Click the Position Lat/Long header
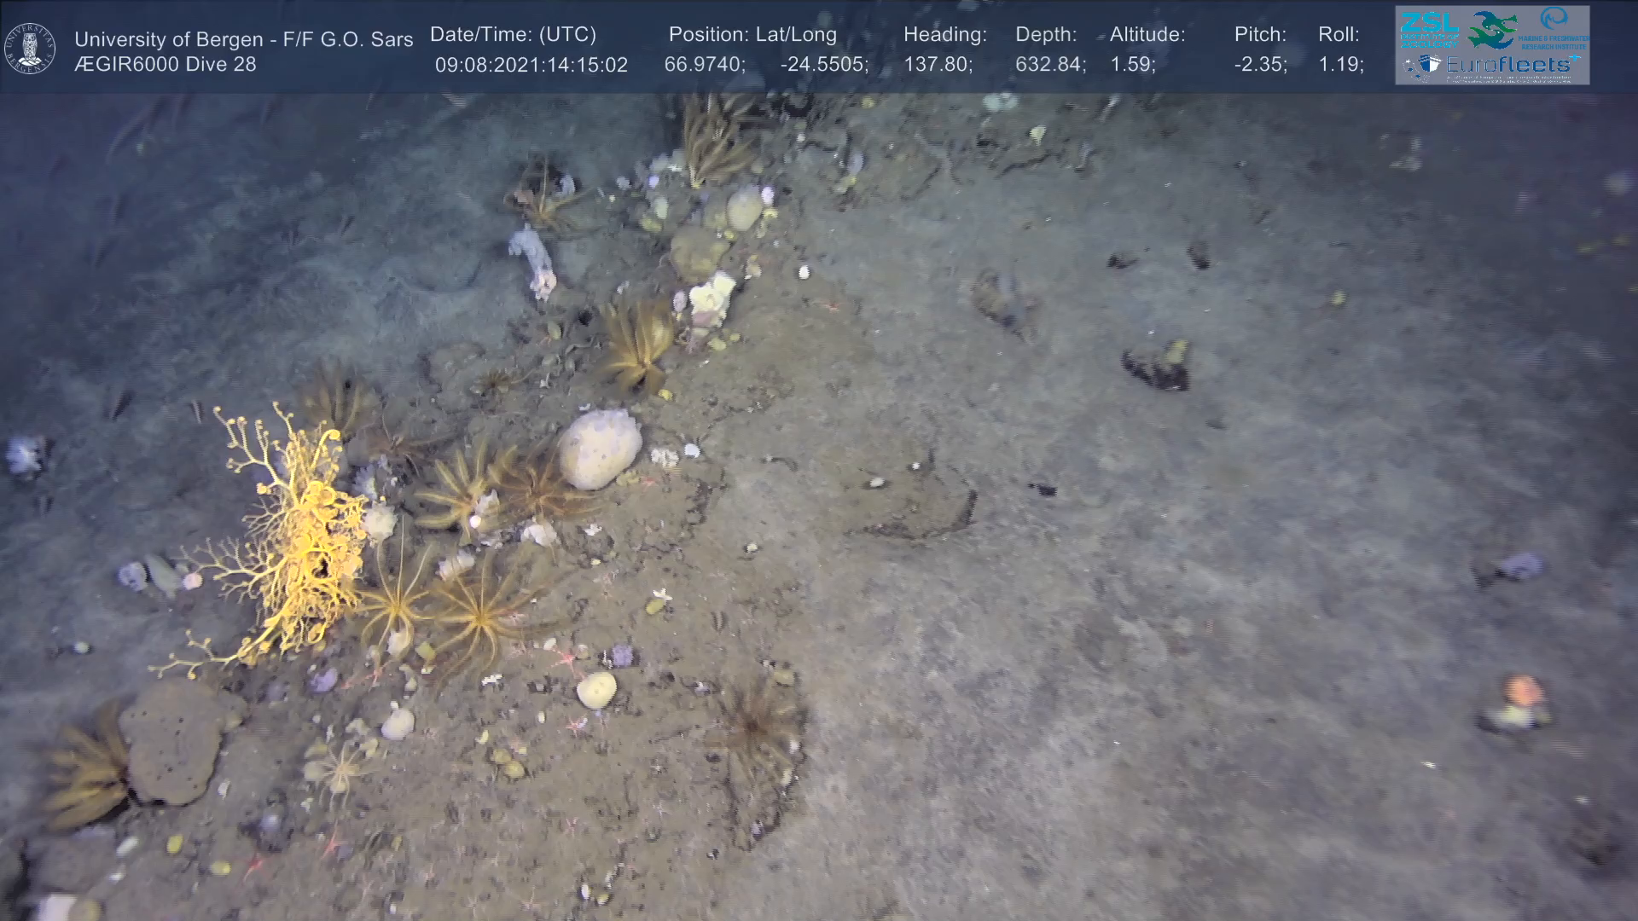The height and width of the screenshot is (921, 1638). click(x=752, y=35)
